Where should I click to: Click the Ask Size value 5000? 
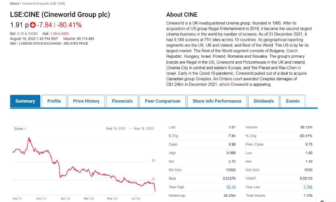tap(308, 170)
